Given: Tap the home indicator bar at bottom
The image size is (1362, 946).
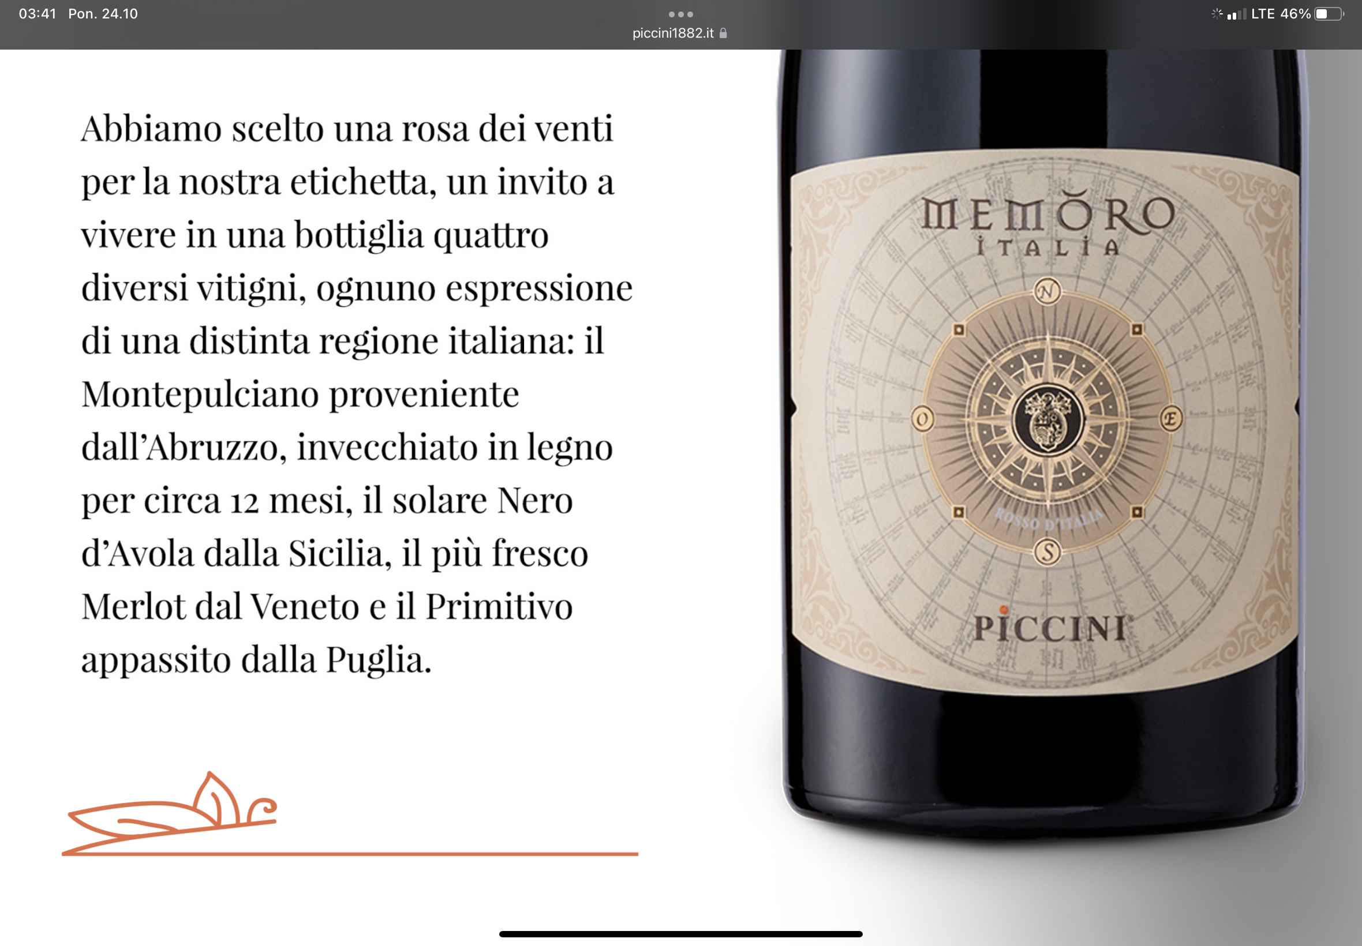Looking at the screenshot, I should tap(680, 934).
